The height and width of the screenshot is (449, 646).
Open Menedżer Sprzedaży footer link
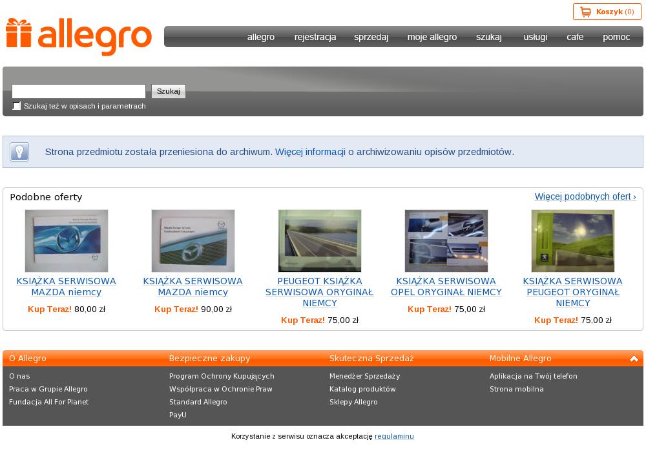coord(364,376)
